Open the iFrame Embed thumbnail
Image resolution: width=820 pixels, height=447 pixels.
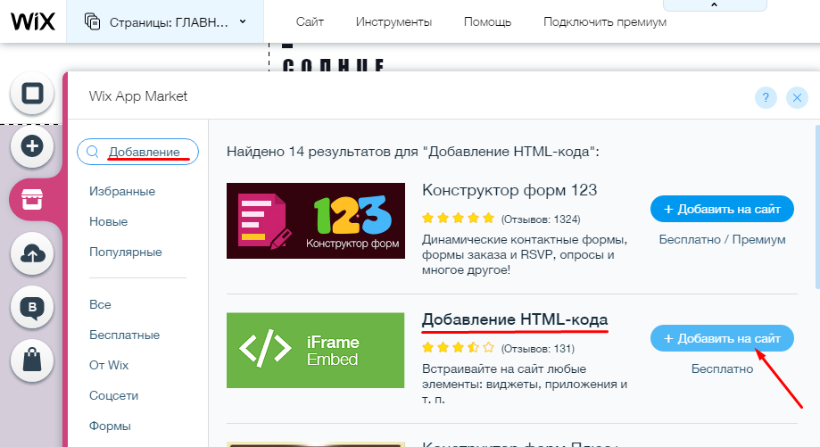315,351
